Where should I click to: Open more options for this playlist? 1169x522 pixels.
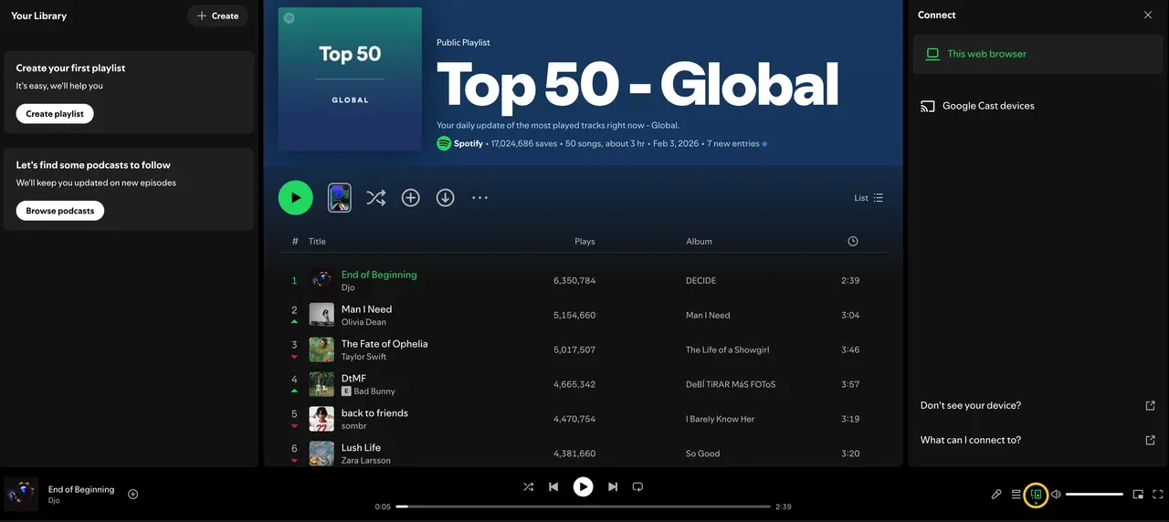coord(480,197)
